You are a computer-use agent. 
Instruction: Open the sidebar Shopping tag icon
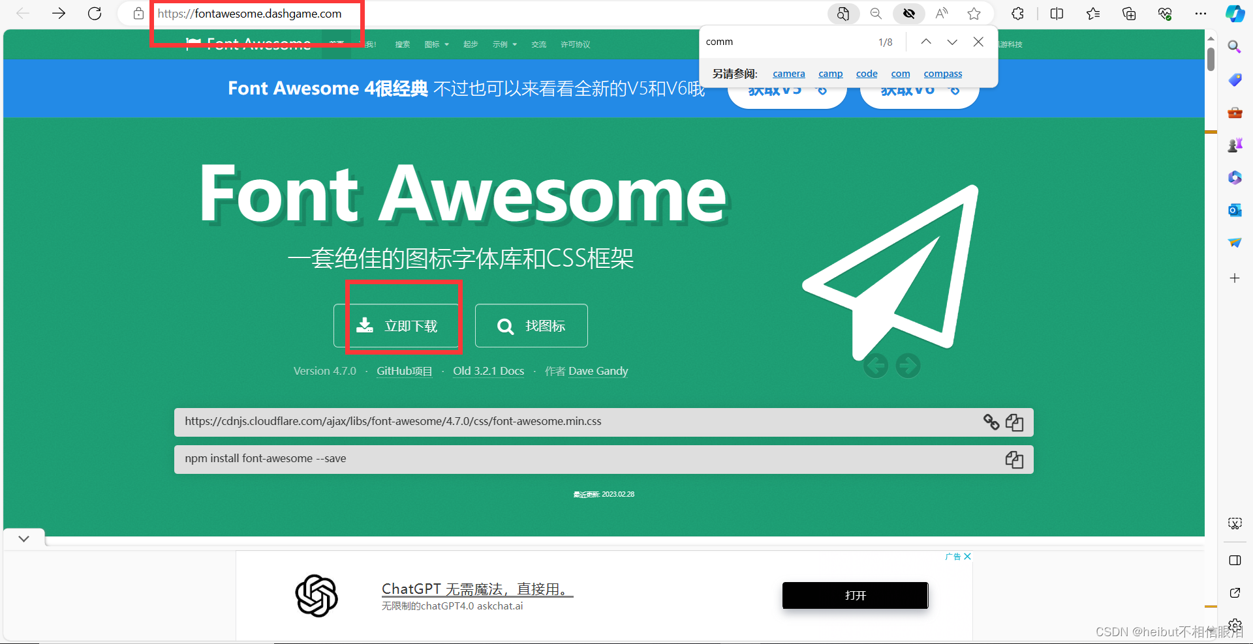[1235, 80]
